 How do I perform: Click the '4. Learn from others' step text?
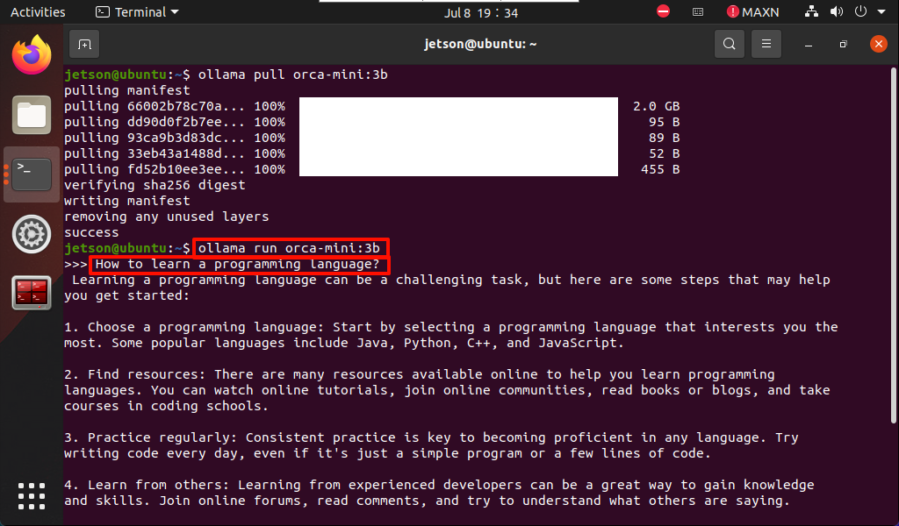147,485
